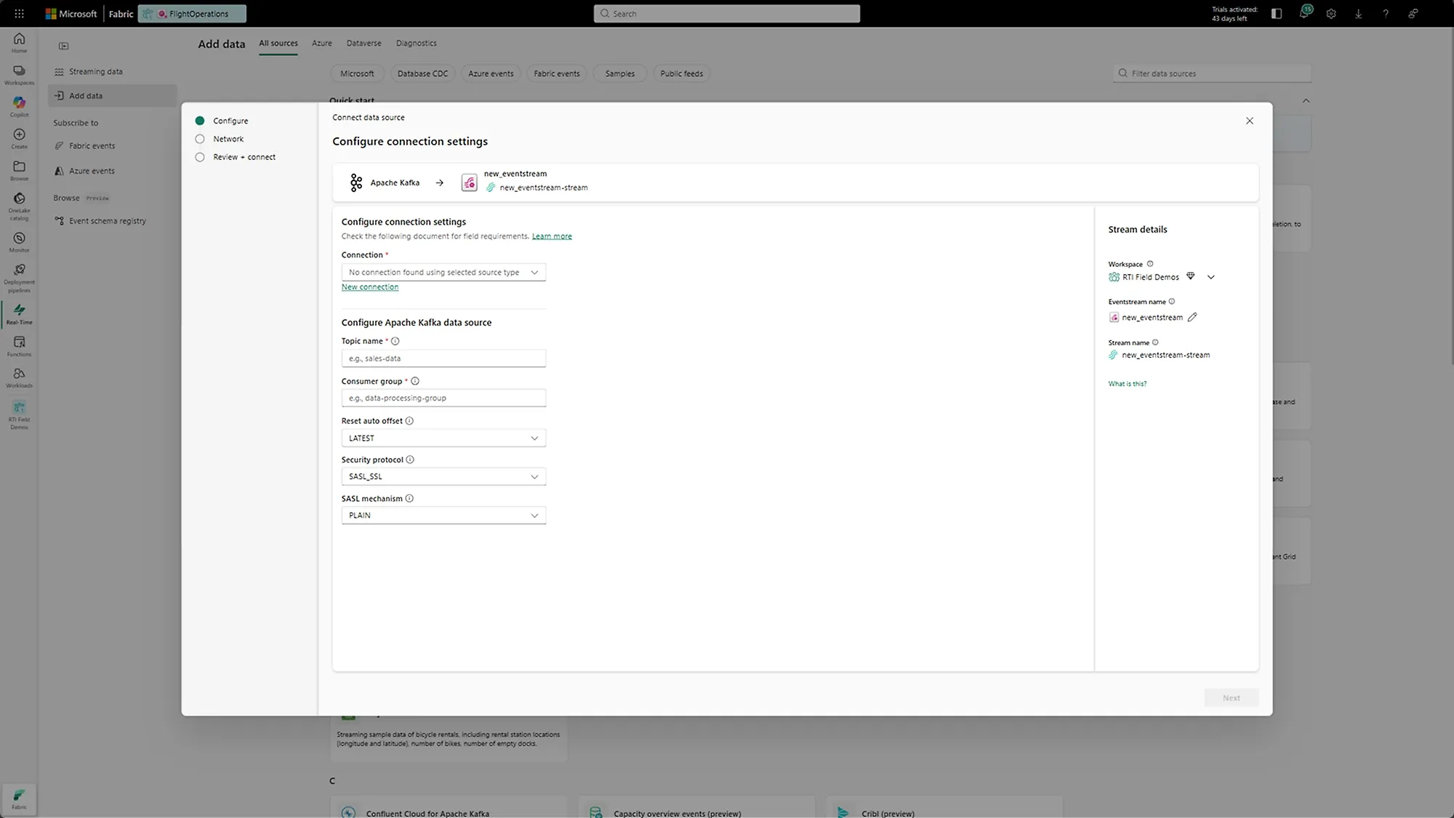Open Deployment pipelines in left navigation
The width and height of the screenshot is (1454, 818).
point(19,278)
